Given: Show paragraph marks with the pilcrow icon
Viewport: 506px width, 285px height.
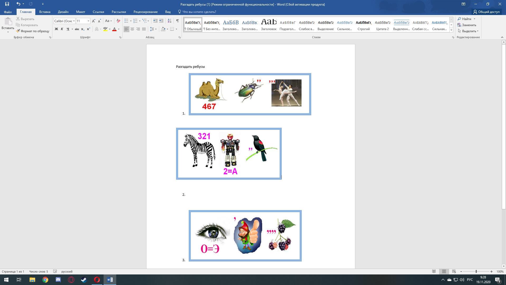Looking at the screenshot, I should click(177, 21).
